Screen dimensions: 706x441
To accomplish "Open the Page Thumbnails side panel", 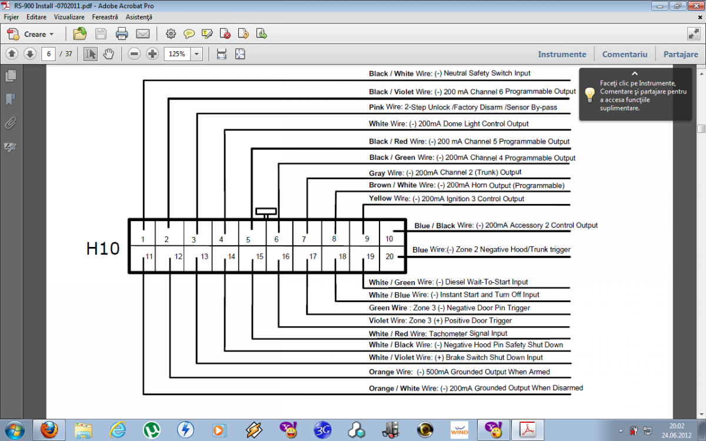I will point(11,76).
